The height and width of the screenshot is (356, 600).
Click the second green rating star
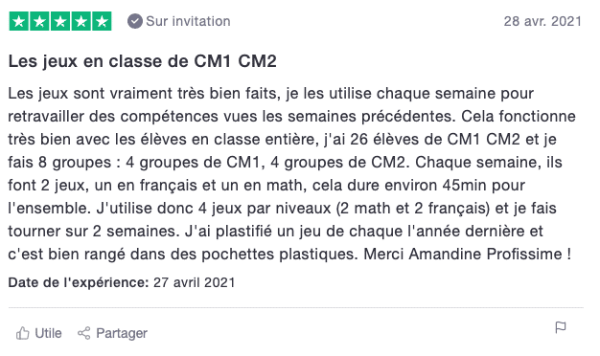click(39, 21)
